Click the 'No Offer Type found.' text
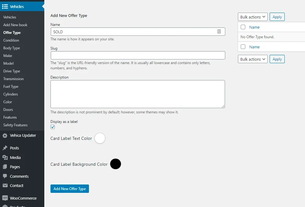 pos(257,37)
